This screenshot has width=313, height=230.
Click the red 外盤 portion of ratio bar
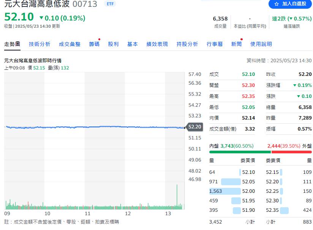click(291, 152)
